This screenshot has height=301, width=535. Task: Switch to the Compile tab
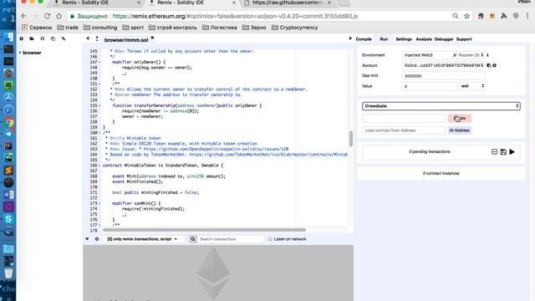pos(364,39)
